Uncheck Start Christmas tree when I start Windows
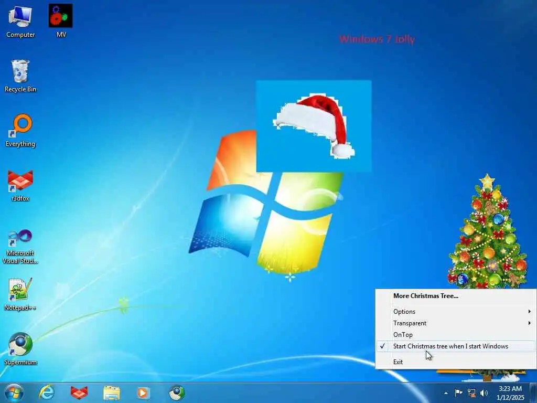 pyautogui.click(x=456, y=346)
